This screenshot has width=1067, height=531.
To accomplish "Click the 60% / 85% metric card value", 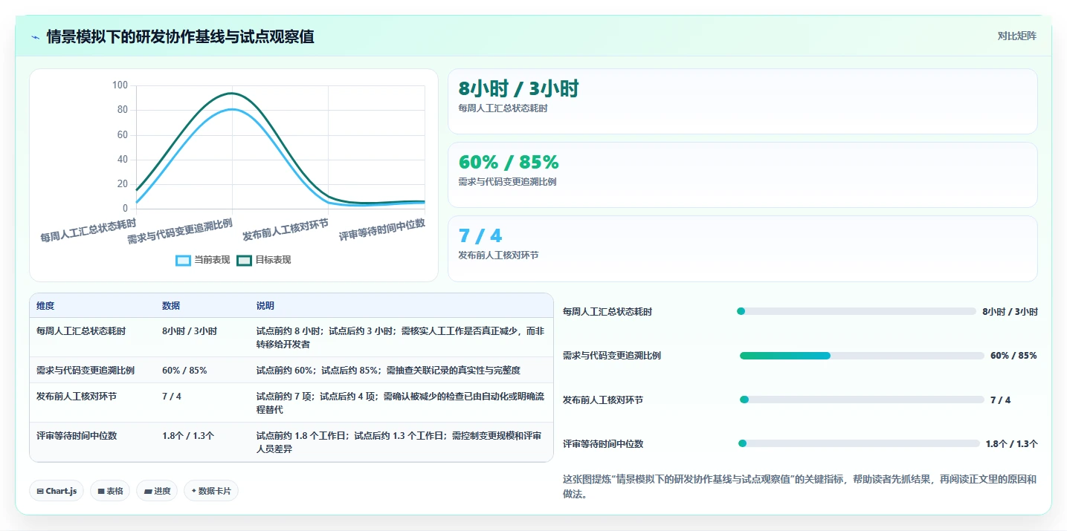I will pos(509,163).
